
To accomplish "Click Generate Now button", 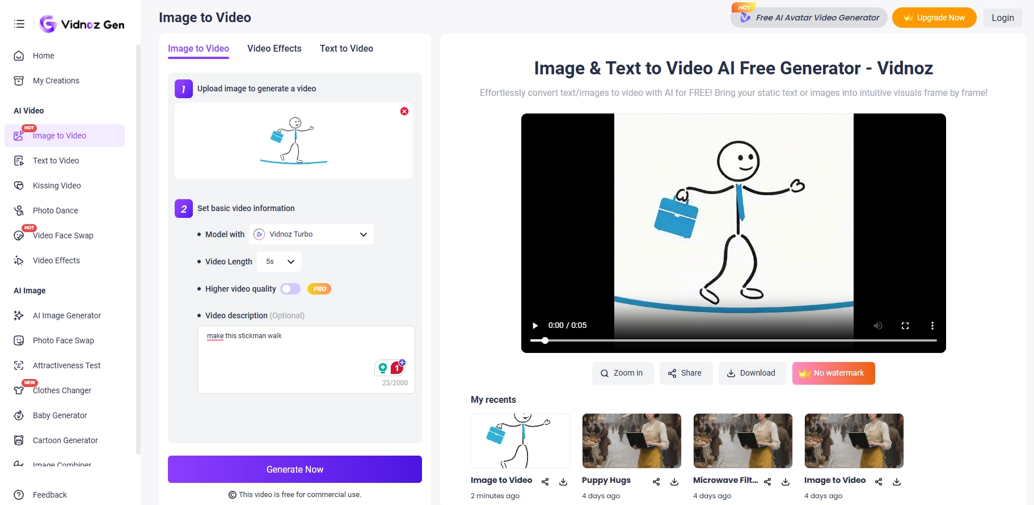I will click(x=295, y=469).
